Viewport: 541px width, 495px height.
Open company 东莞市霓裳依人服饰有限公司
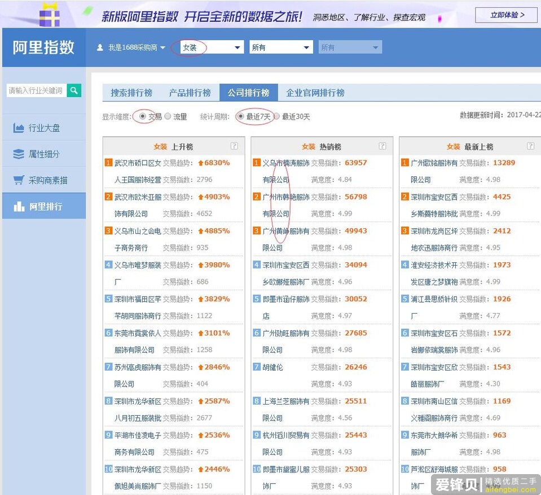coord(138,341)
